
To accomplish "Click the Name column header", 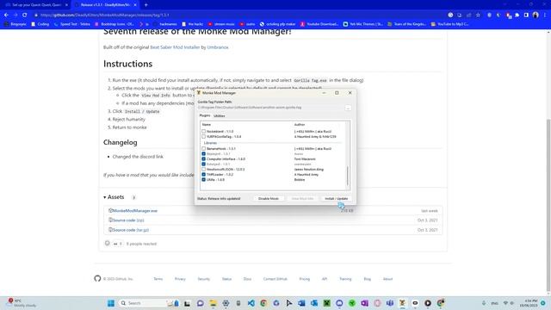I will (x=207, y=124).
